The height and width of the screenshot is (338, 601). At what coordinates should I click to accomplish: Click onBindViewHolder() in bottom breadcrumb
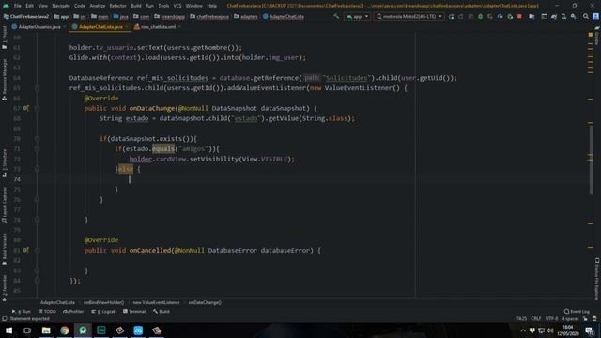coord(104,302)
